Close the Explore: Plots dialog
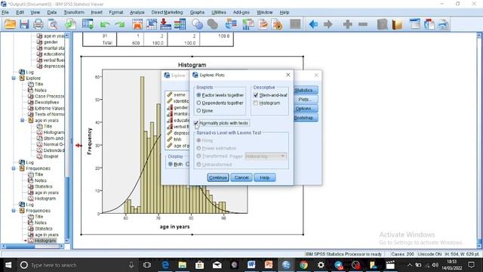This screenshot has height=272, width=483. (x=288, y=75)
